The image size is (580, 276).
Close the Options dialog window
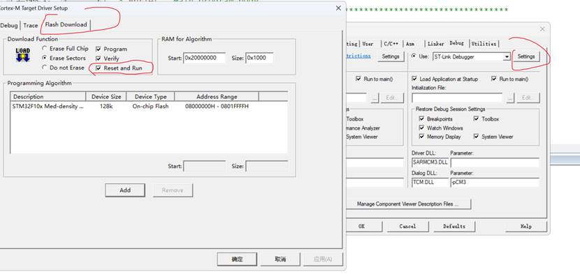pyautogui.click(x=542, y=29)
